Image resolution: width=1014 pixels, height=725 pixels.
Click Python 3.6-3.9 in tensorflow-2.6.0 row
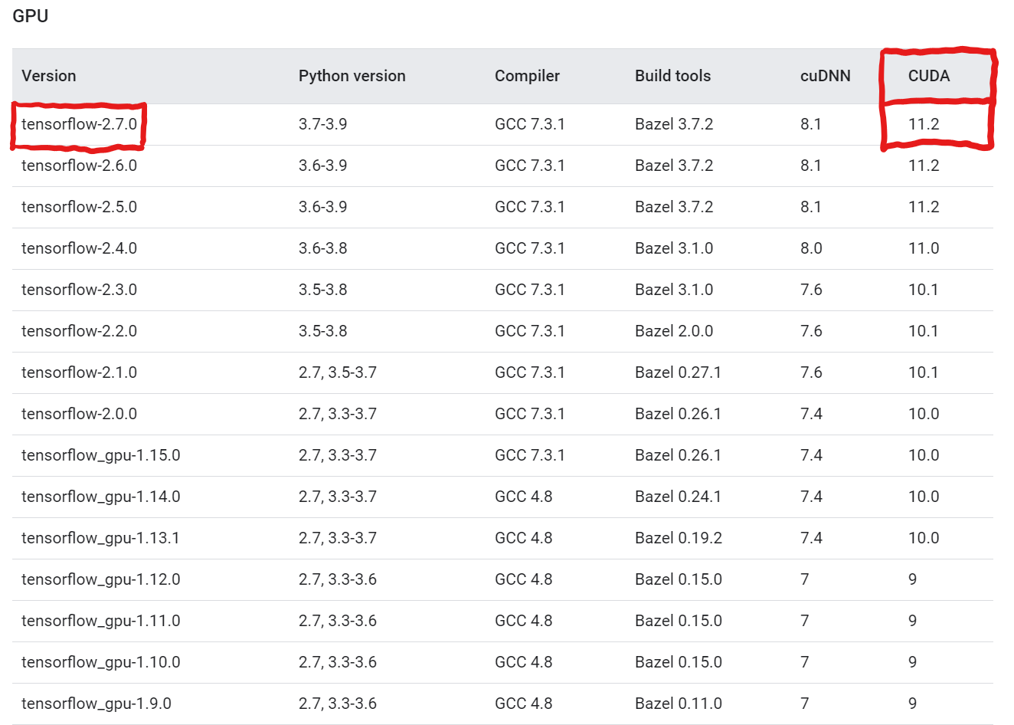pyautogui.click(x=323, y=166)
